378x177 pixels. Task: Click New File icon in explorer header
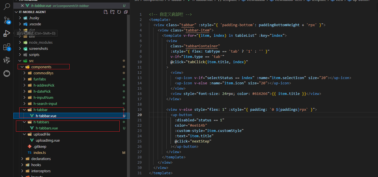coord(106,12)
